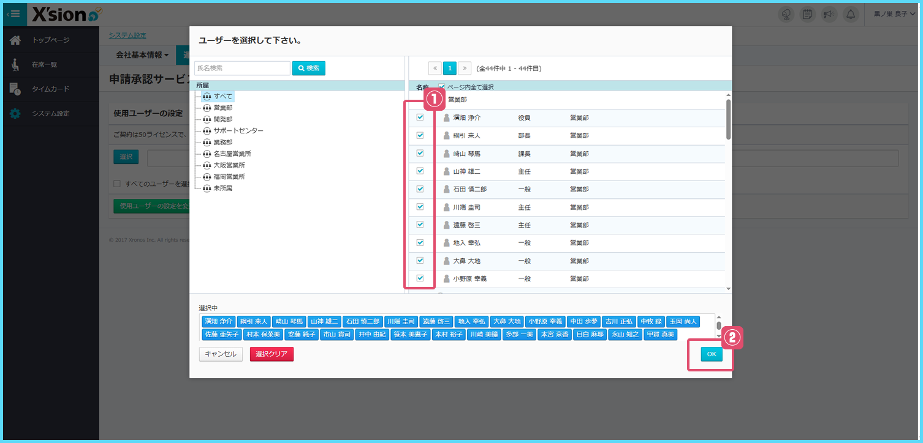The width and height of the screenshot is (923, 443).
Task: Click the red 選択クリア button
Action: coord(272,354)
